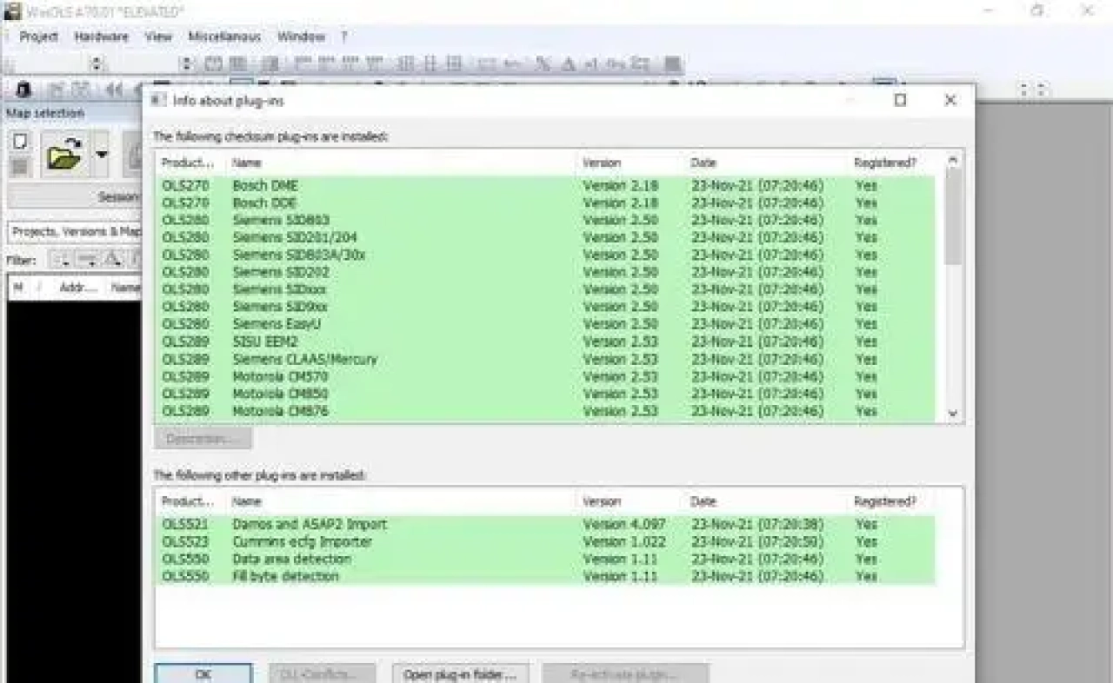Open the View menu

158,36
